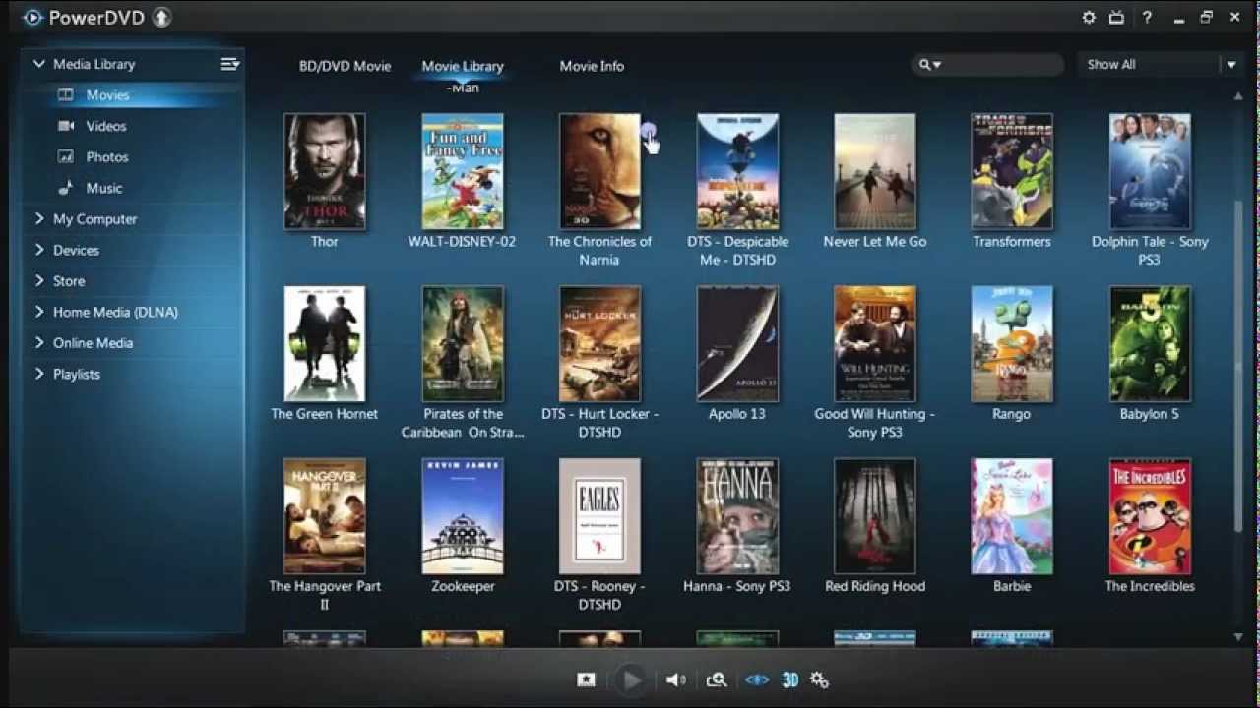Open the Apollo 13 poster
This screenshot has height=708, width=1260.
[x=737, y=343]
